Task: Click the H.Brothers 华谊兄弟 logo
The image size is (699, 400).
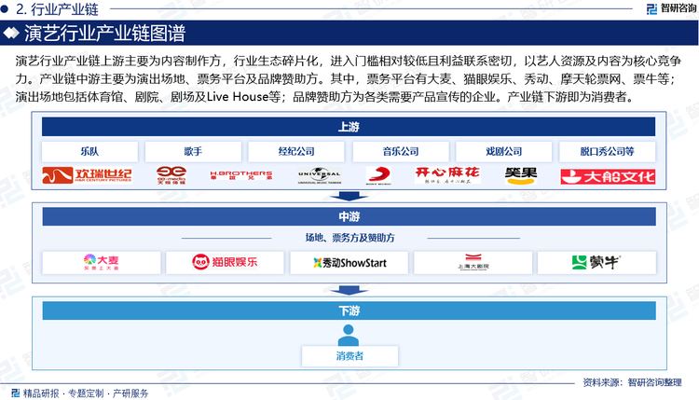Action: pyautogui.click(x=241, y=174)
